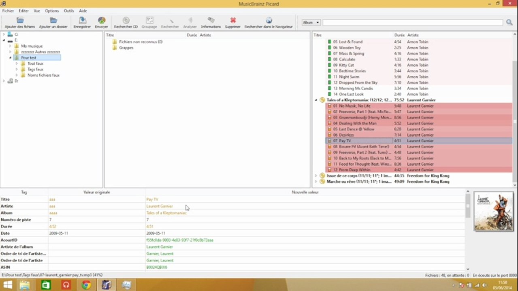Click the search text field
This screenshot has width=518, height=291.
click(x=413, y=23)
